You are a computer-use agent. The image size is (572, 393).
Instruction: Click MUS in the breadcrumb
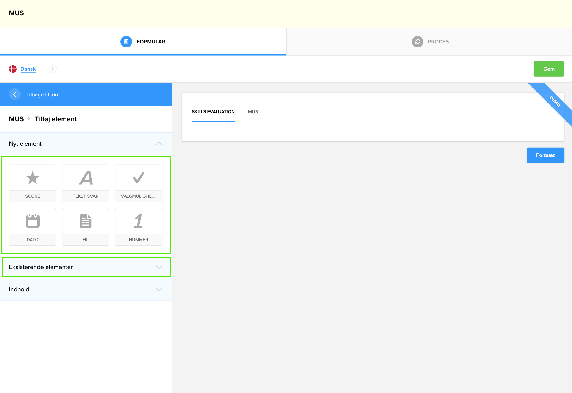(16, 119)
